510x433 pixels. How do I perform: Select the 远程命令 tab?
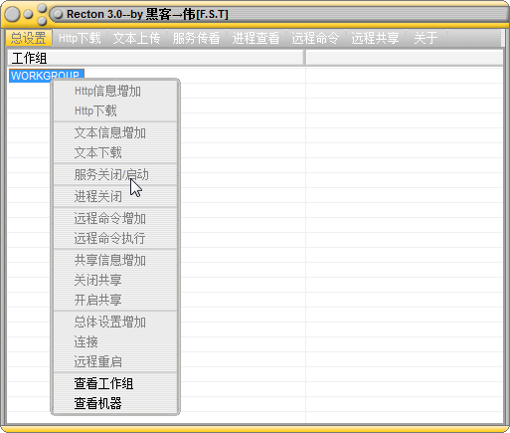pyautogui.click(x=315, y=38)
